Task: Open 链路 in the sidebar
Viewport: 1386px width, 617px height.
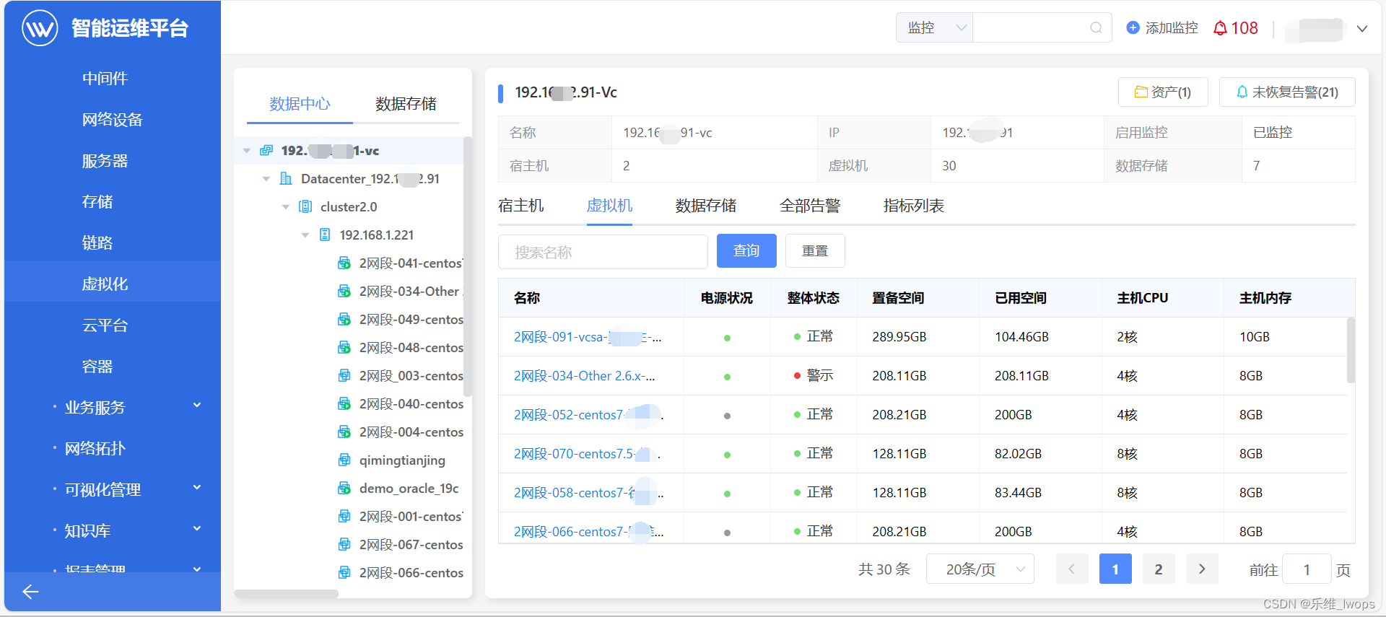Action: (97, 242)
